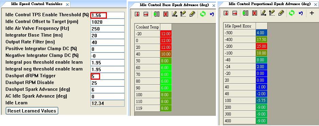Edit the Idle Control Offset to Target field

click(x=108, y=22)
